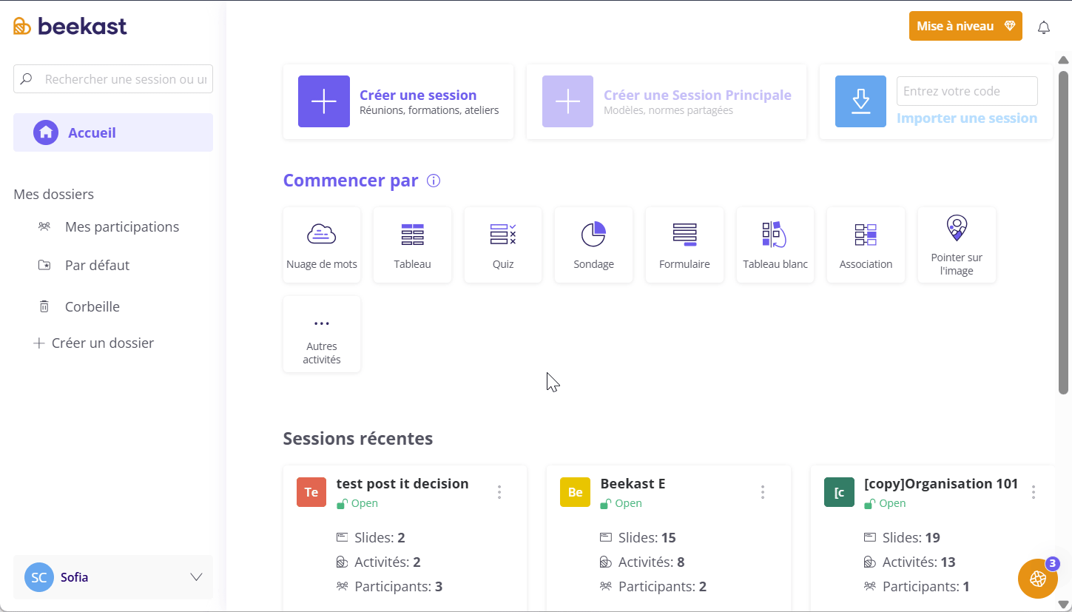Viewport: 1072px width, 612px height.
Task: Start a Pointer sur l'image activity
Action: point(957,245)
